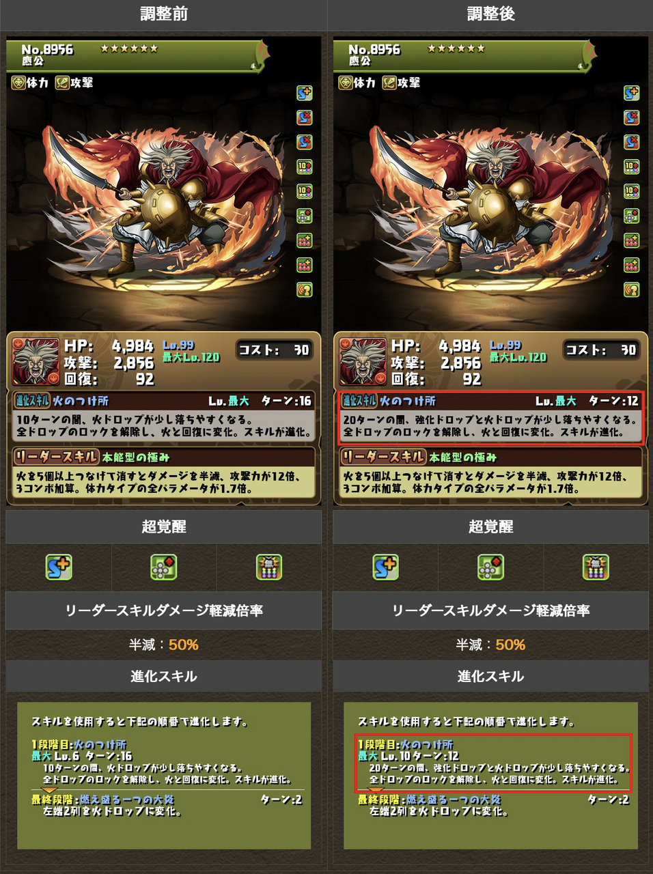Click the red-boxed 1段階目 skill text in 調整後

494,762
